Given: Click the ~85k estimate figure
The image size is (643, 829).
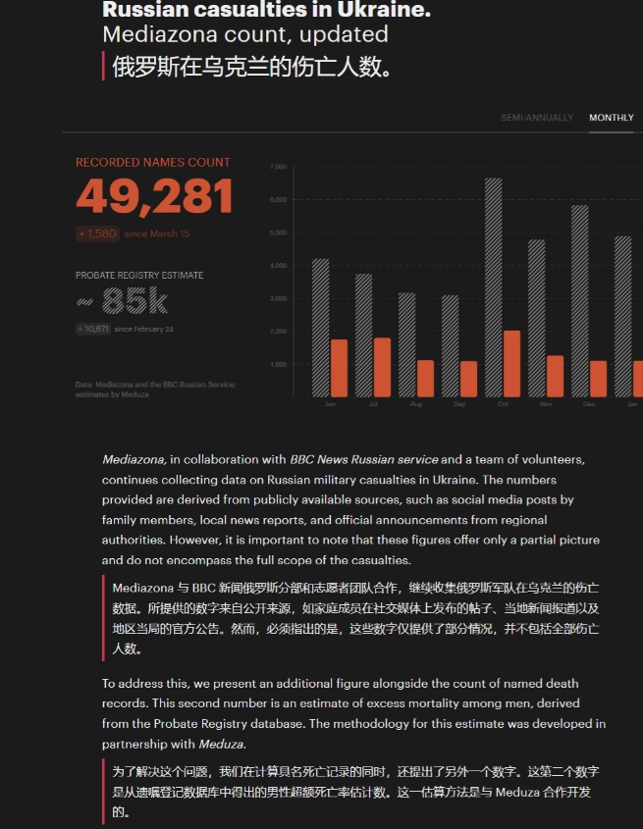Looking at the screenshot, I should point(123,301).
